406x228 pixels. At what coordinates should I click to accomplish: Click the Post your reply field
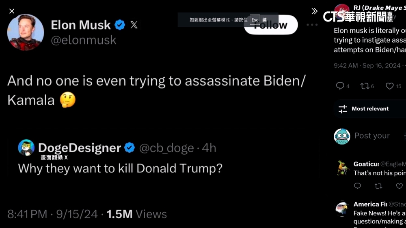pos(372,136)
